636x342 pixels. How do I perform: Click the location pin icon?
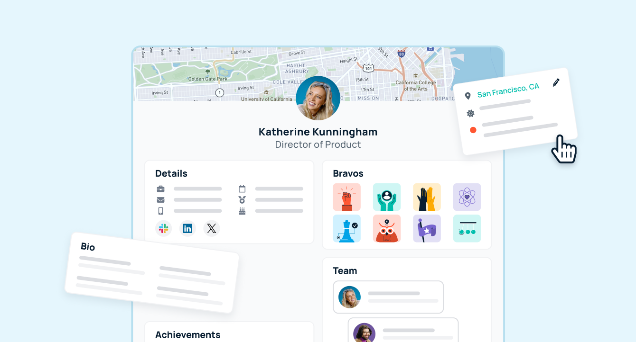click(468, 96)
